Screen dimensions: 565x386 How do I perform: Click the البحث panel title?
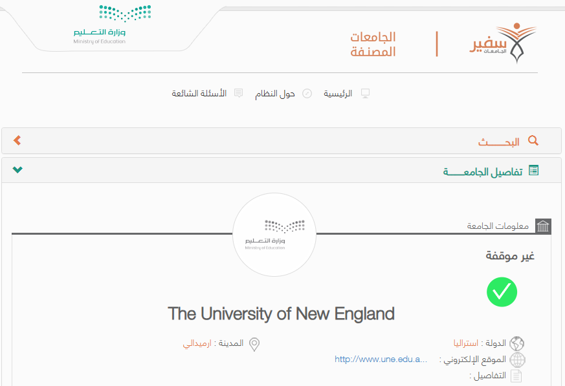pyautogui.click(x=499, y=142)
